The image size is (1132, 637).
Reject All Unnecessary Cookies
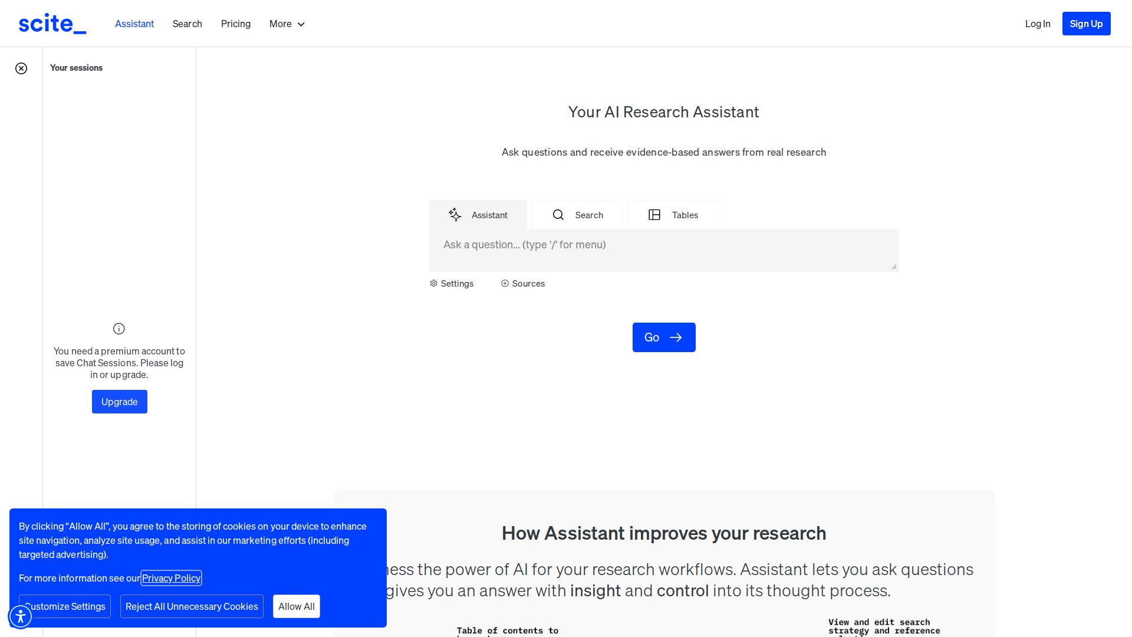192,606
